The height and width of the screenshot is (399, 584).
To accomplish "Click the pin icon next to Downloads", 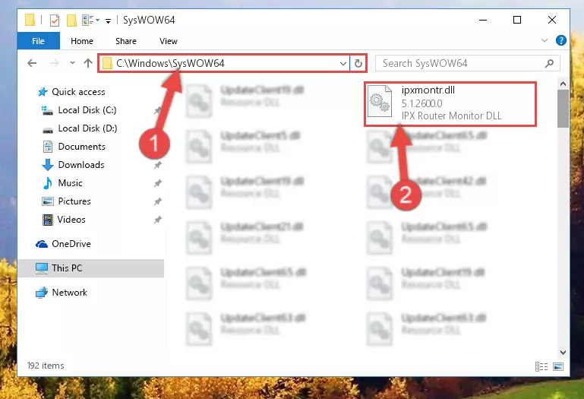I will pos(158,165).
